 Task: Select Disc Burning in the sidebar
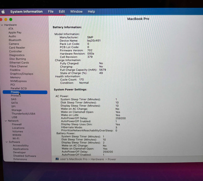(x=18, y=59)
